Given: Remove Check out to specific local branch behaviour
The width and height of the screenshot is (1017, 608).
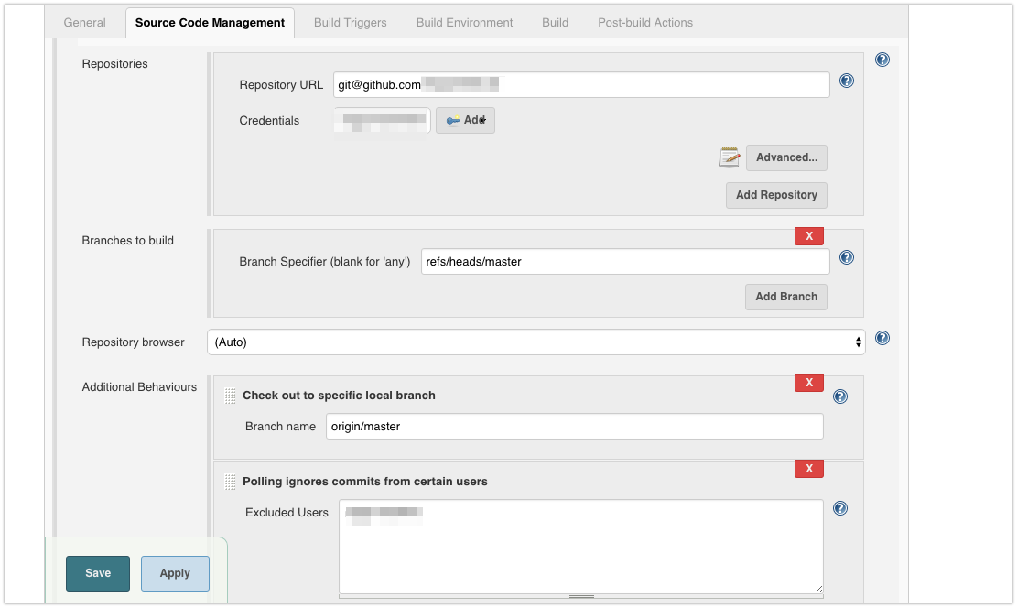Looking at the screenshot, I should click(809, 383).
